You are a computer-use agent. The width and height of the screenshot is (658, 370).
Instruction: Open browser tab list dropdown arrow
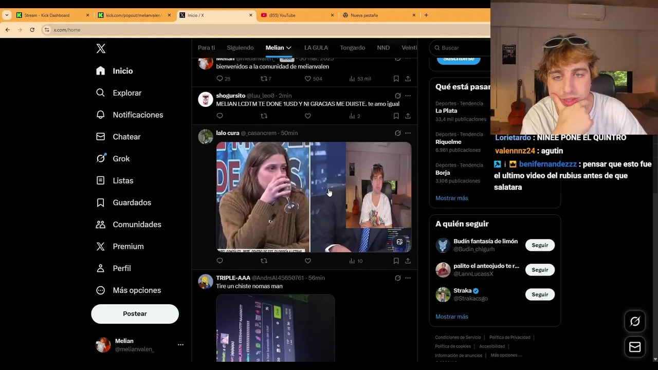[x=7, y=15]
